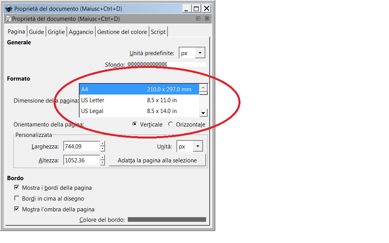The height and width of the screenshot is (243, 389).
Task: Switch to the Guide tab
Action: [x=37, y=32]
